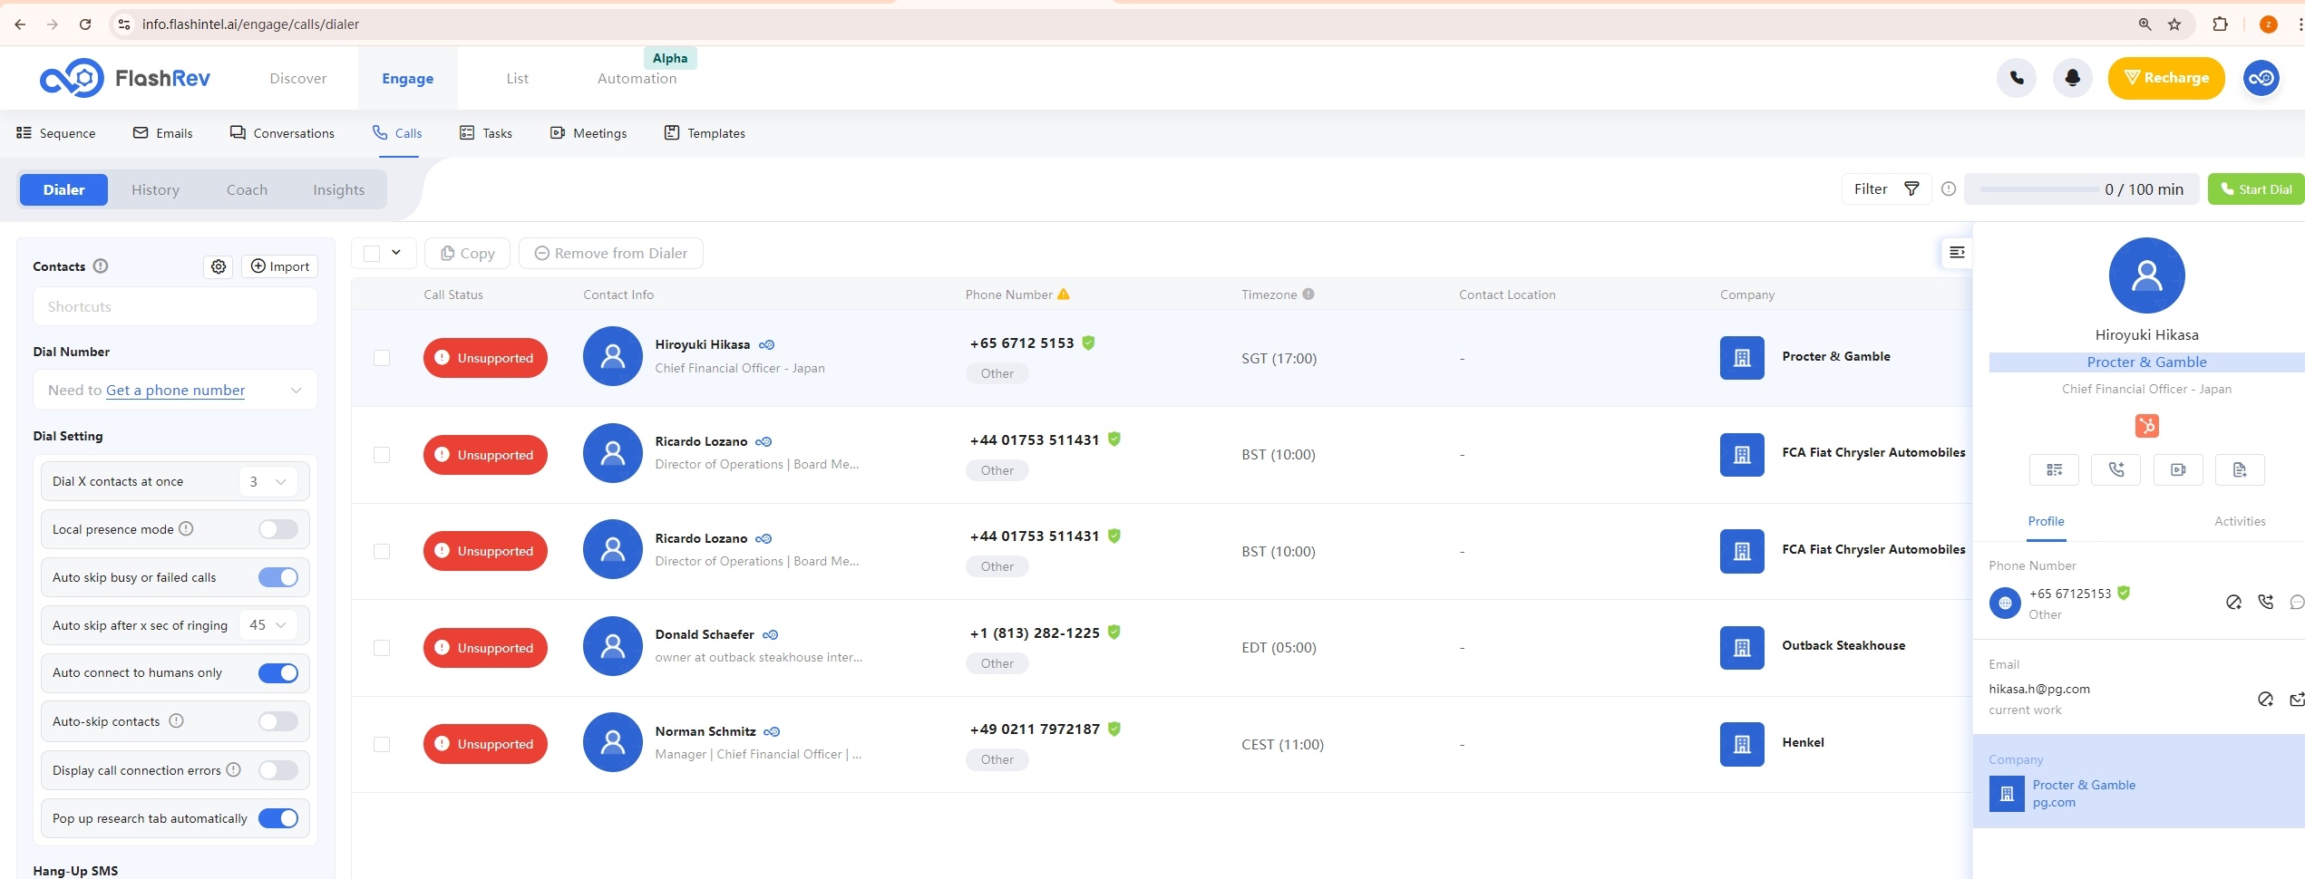Open the phone icon in top header
Image resolution: width=2305 pixels, height=879 pixels.
[x=2017, y=78]
